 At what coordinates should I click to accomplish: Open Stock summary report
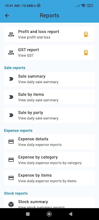coord(49,203)
